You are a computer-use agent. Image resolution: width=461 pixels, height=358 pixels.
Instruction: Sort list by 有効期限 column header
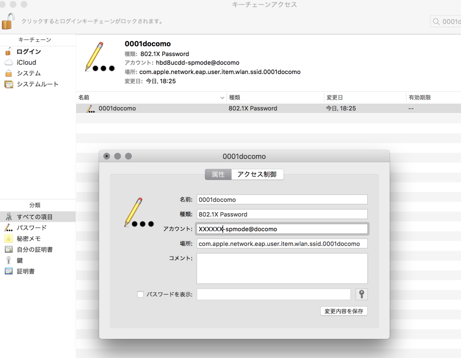point(434,98)
